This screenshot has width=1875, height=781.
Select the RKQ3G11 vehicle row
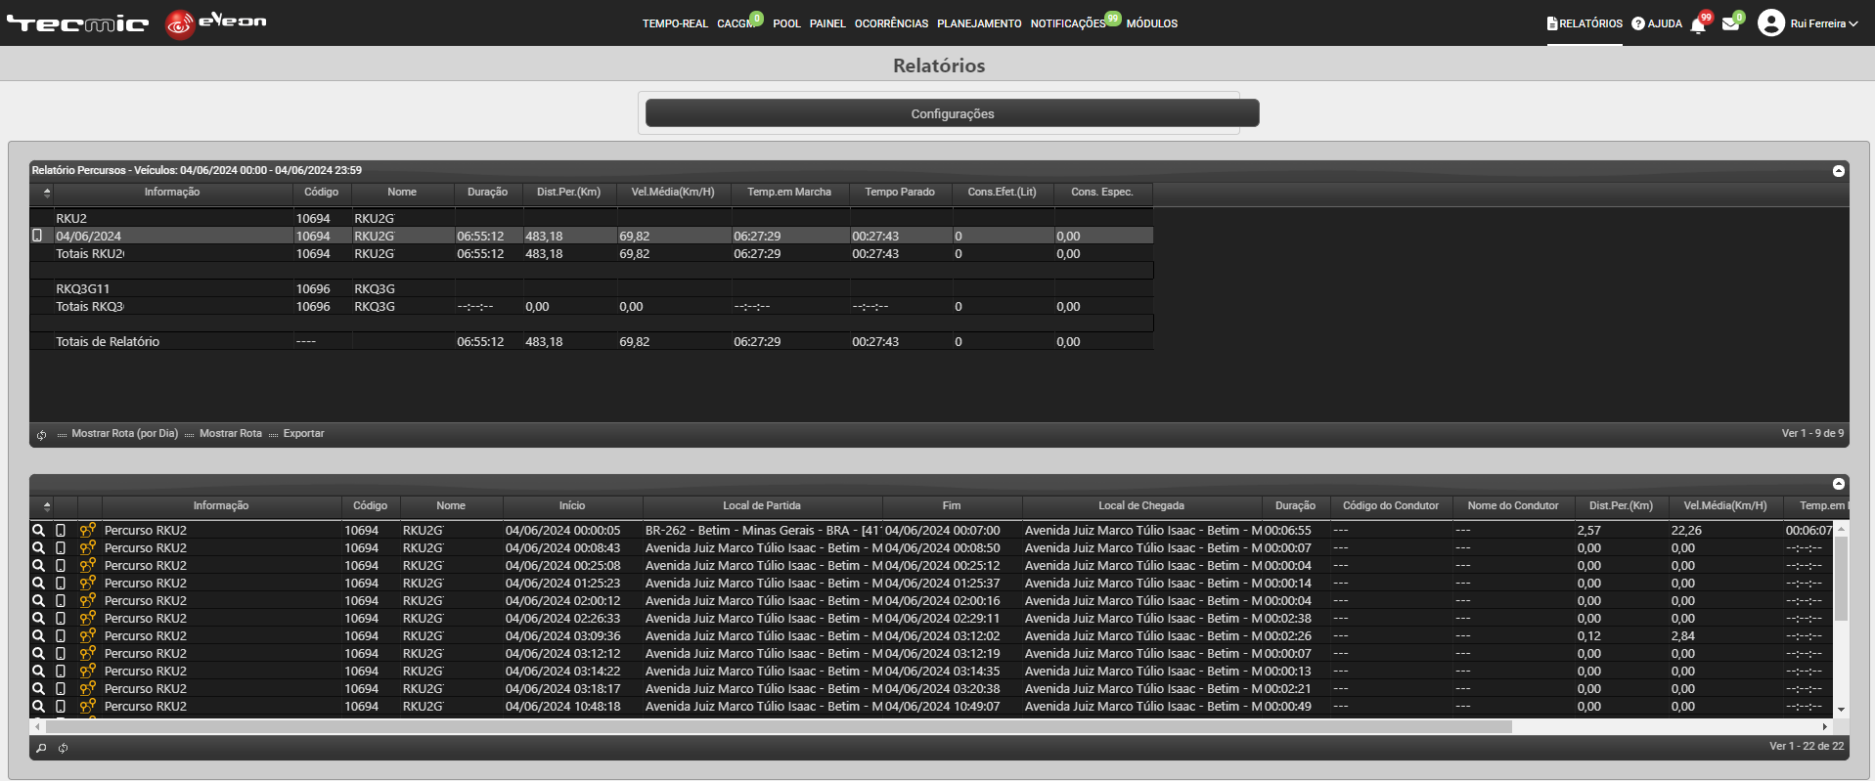point(592,289)
